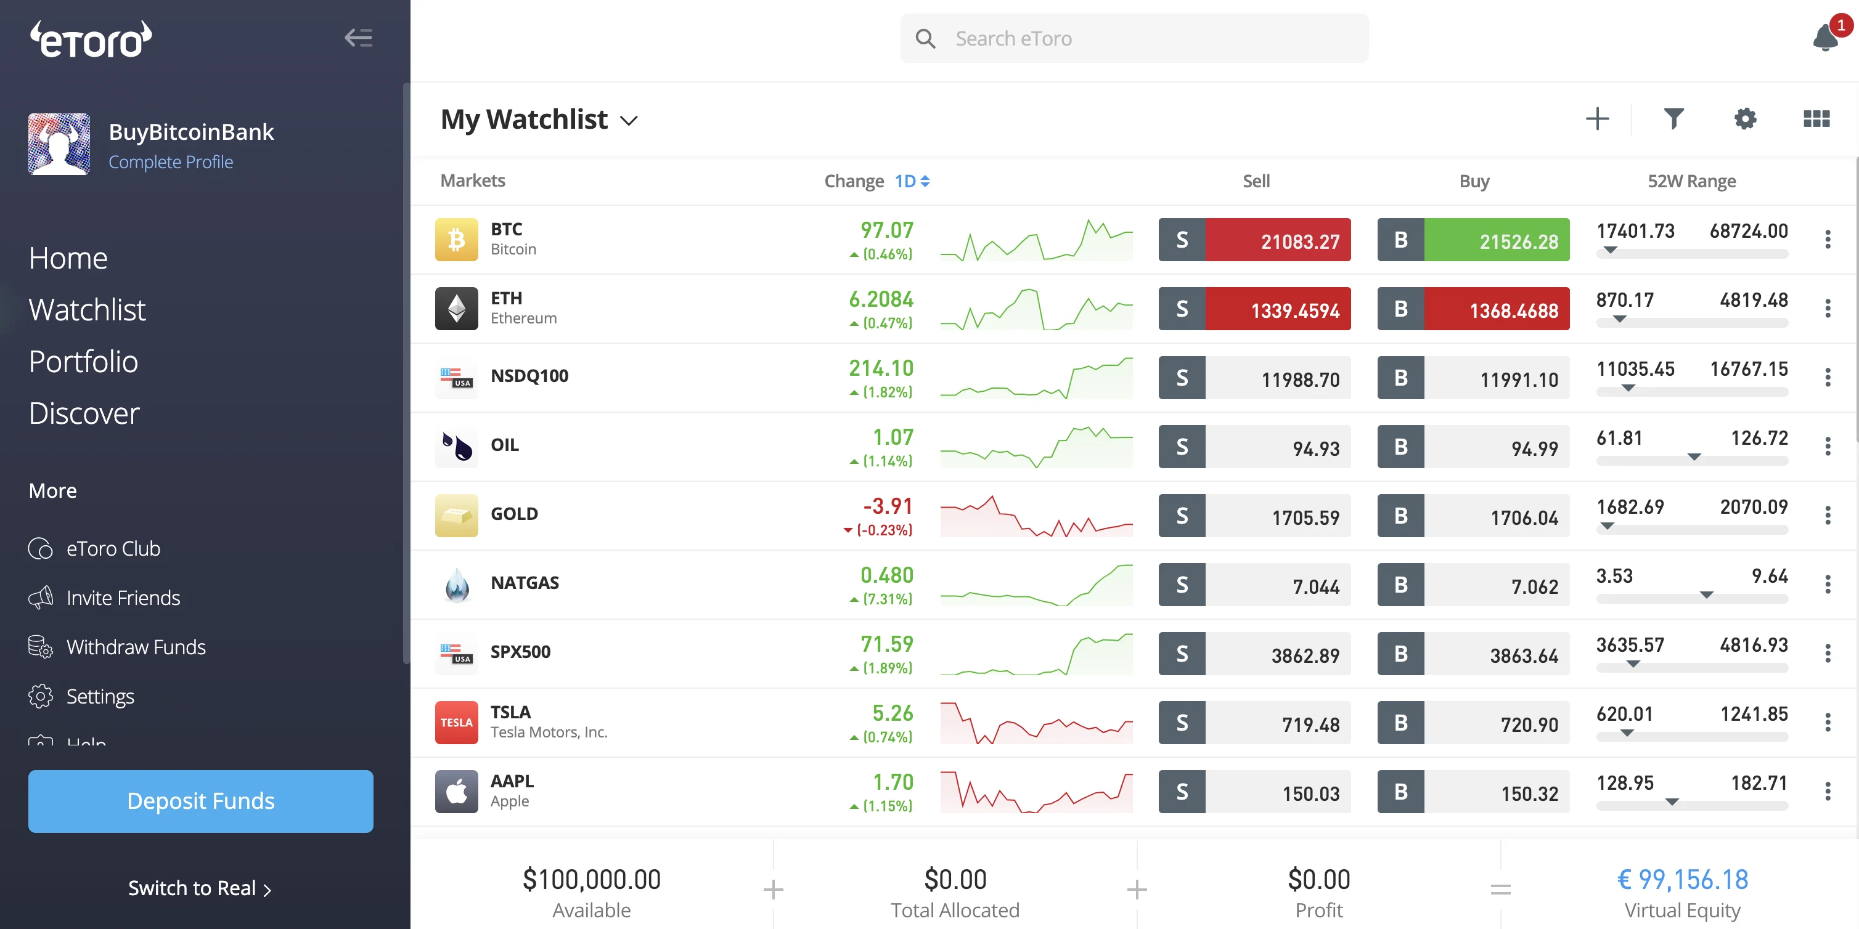Click the user profile avatar

point(59,144)
